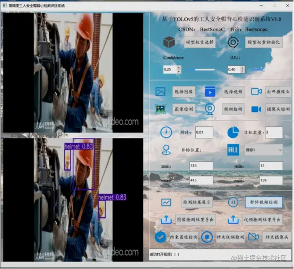Click the original video frame preview

(73, 73)
